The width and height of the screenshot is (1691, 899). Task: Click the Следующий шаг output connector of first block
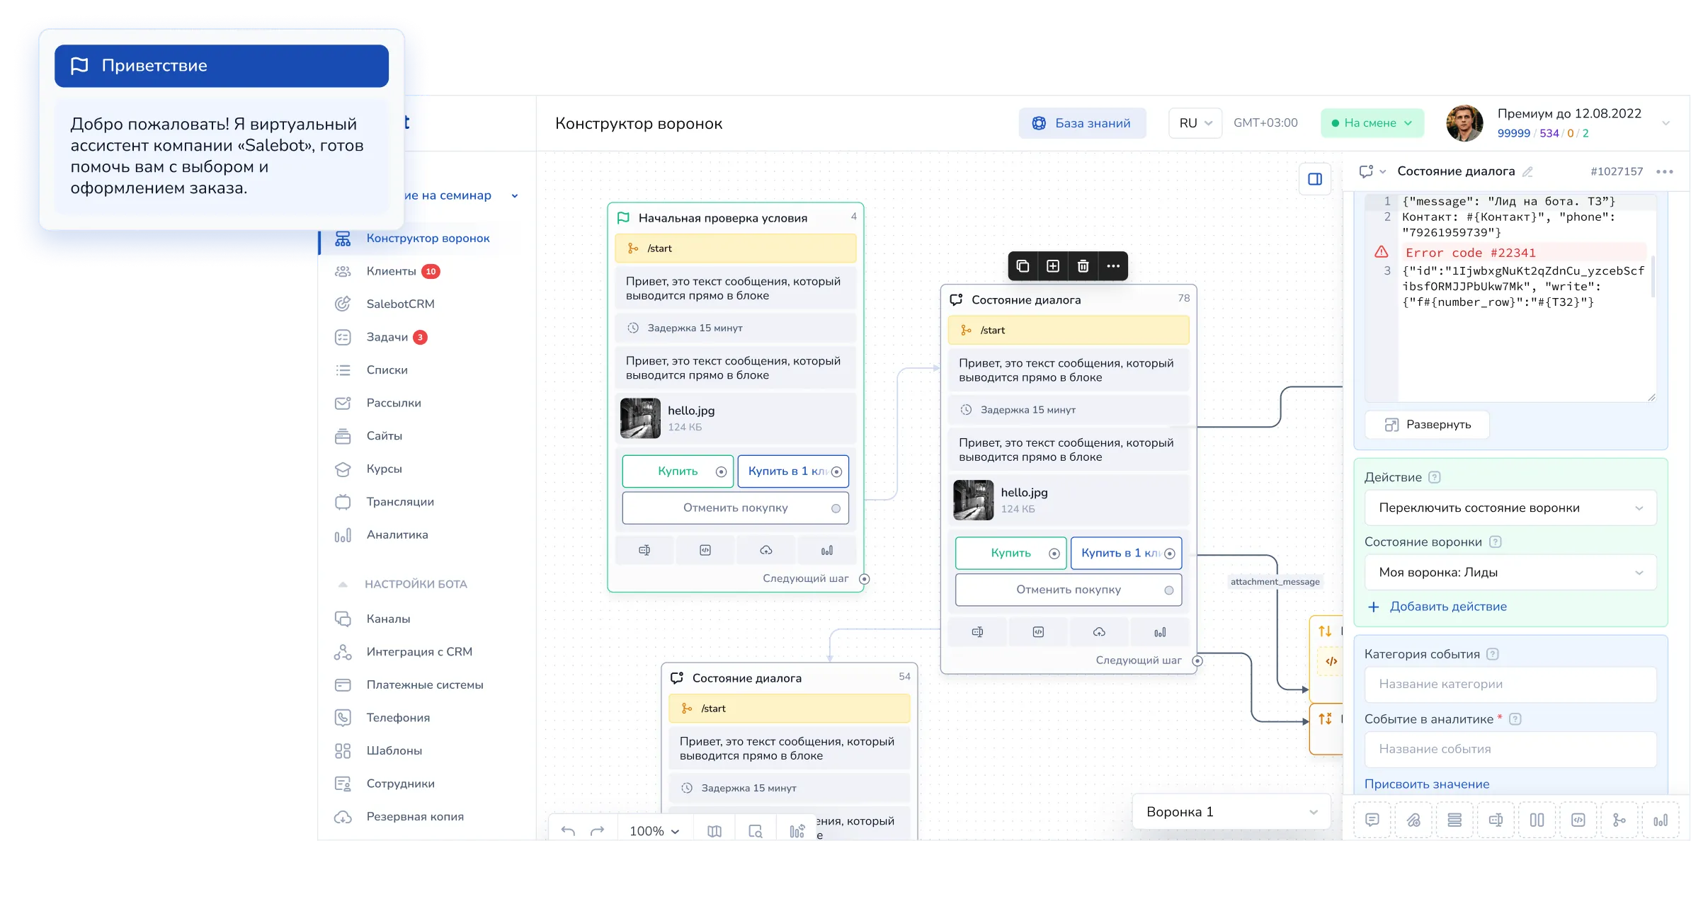pyautogui.click(x=864, y=579)
